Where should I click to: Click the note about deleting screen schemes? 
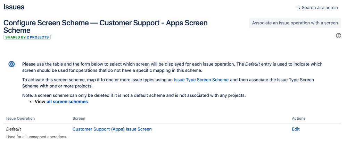pos(134,96)
